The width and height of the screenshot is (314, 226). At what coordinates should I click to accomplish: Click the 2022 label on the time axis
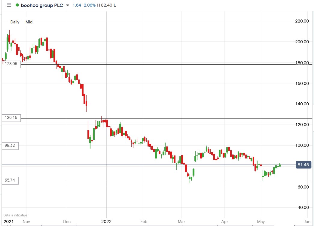click(106, 221)
